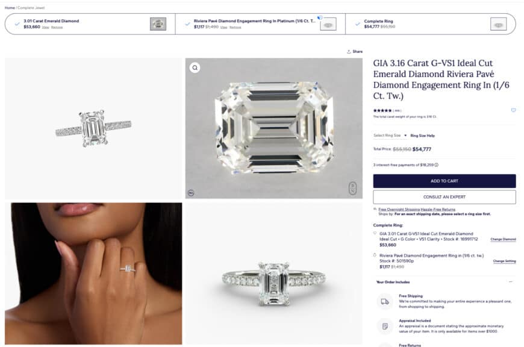Click the heart wishlist icon near reviews
The width and height of the screenshot is (524, 347).
click(513, 110)
